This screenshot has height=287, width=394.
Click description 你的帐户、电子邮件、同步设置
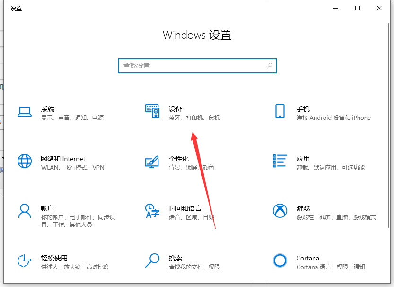(x=78, y=221)
